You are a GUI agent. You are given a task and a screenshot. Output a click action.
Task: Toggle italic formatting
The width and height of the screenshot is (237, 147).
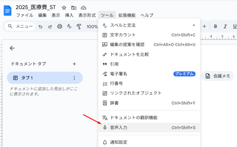pos(225,27)
